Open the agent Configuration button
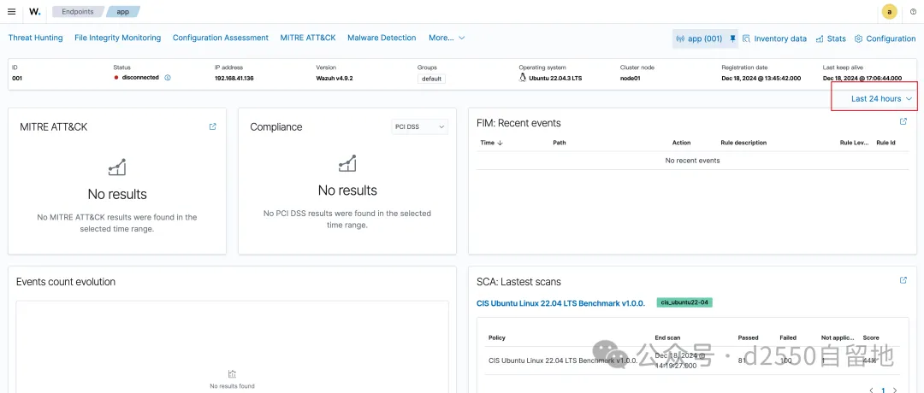Viewport: 924px width, 393px height. point(885,38)
